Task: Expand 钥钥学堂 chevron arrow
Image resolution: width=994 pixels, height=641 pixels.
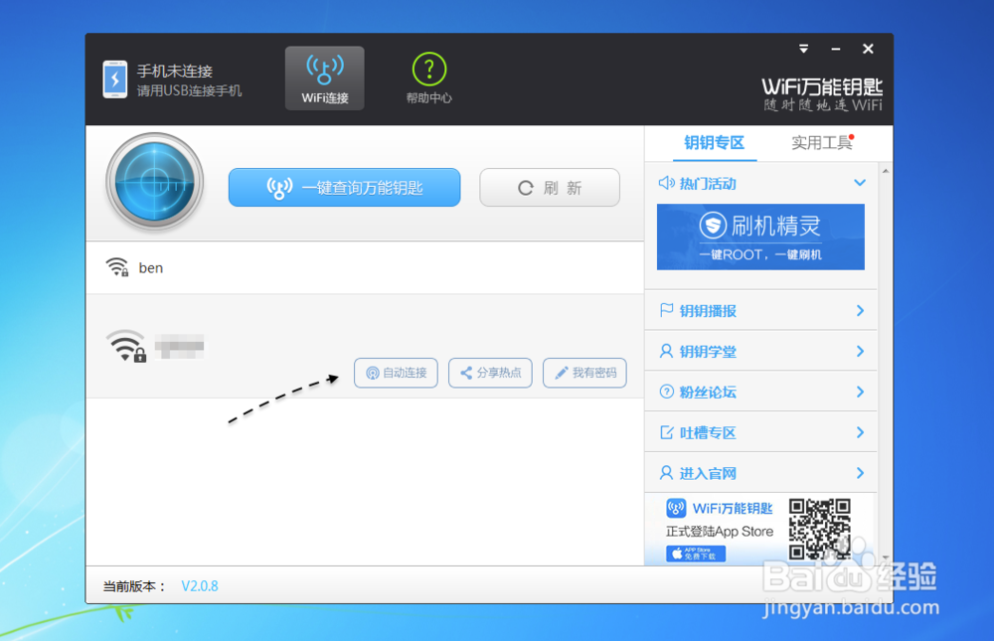Action: click(860, 351)
